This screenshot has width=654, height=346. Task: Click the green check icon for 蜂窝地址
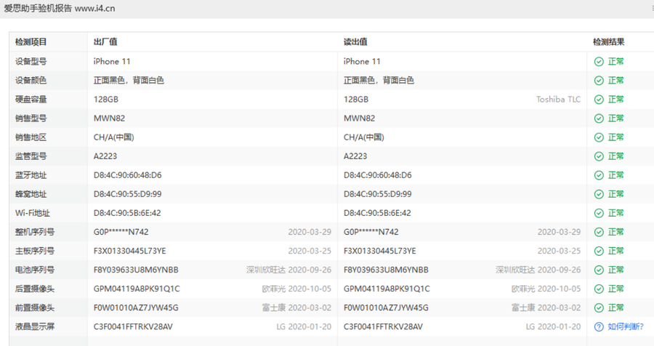(599, 194)
